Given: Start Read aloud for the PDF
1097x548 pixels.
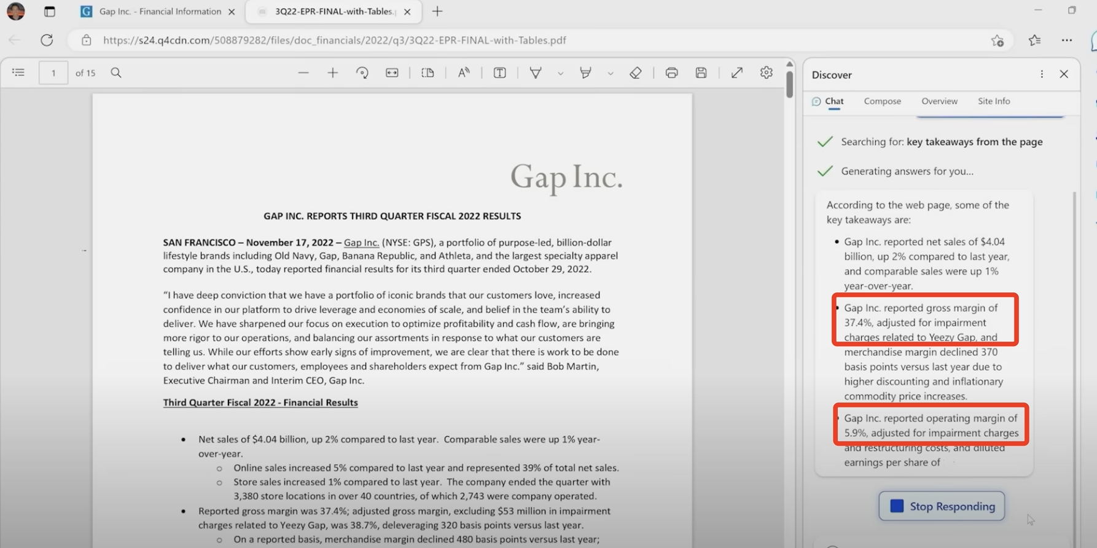Looking at the screenshot, I should pyautogui.click(x=464, y=72).
